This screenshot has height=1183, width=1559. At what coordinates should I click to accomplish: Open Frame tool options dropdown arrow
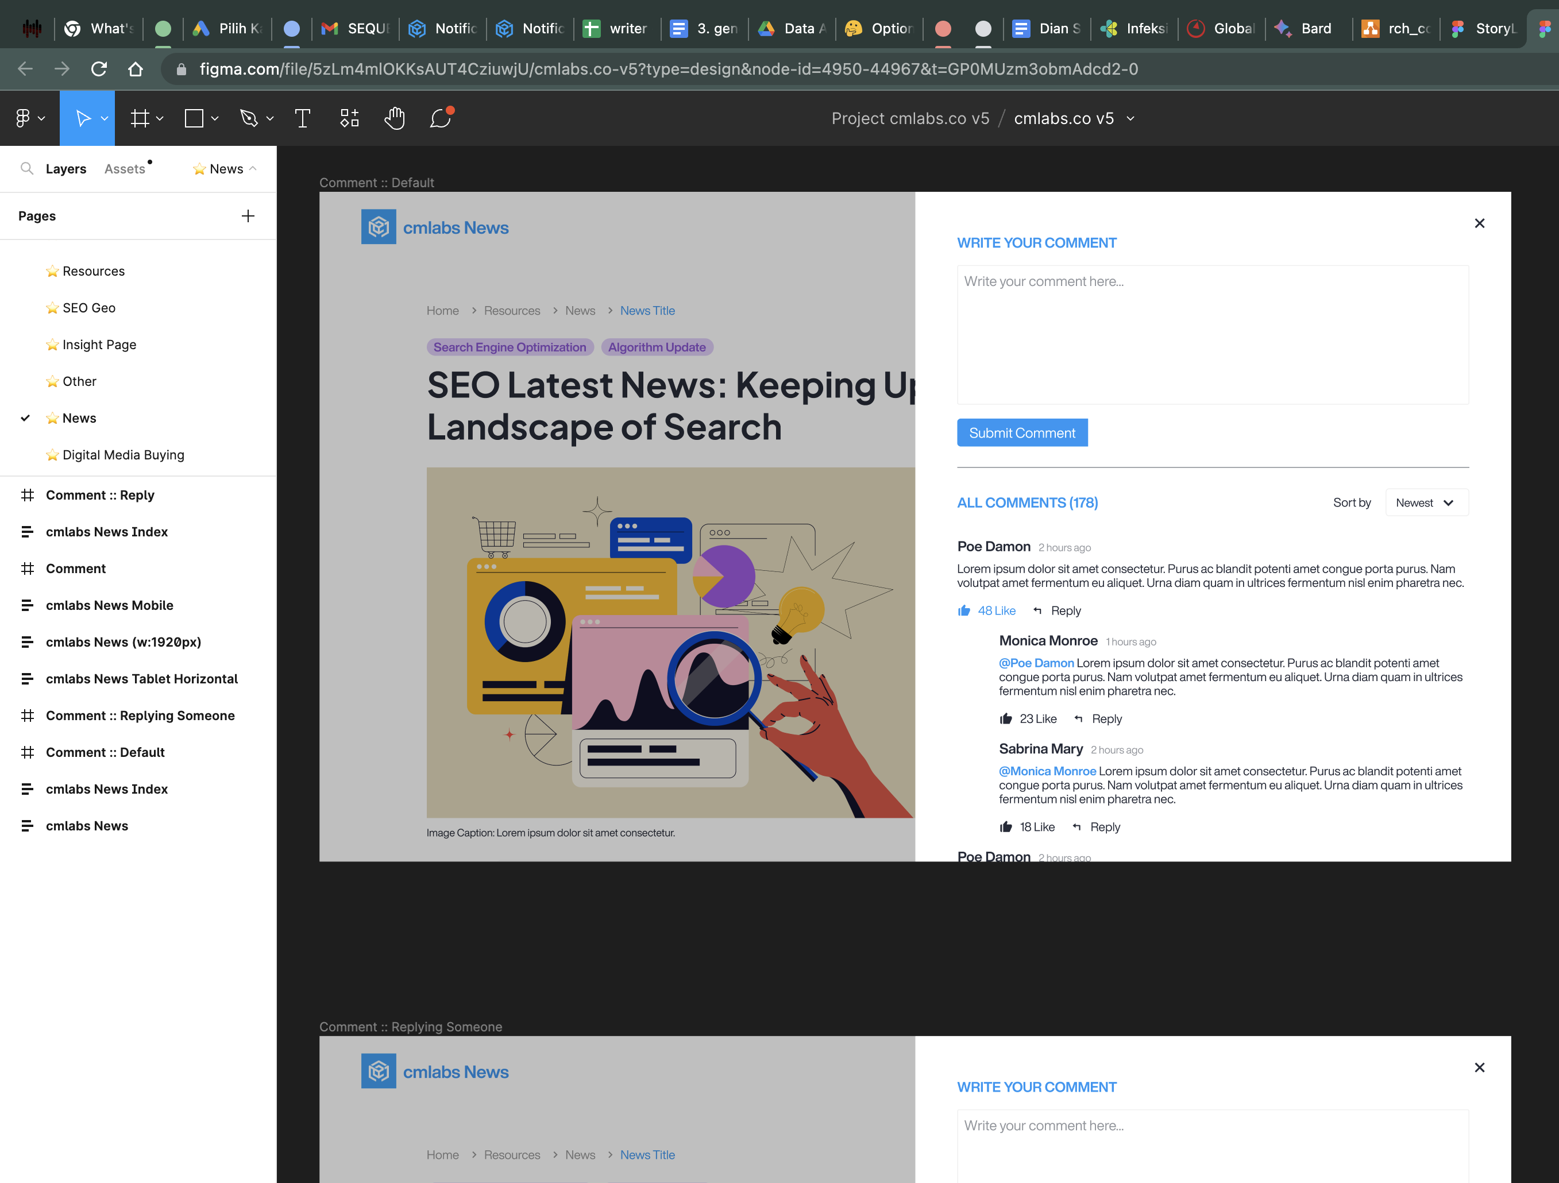coord(160,118)
